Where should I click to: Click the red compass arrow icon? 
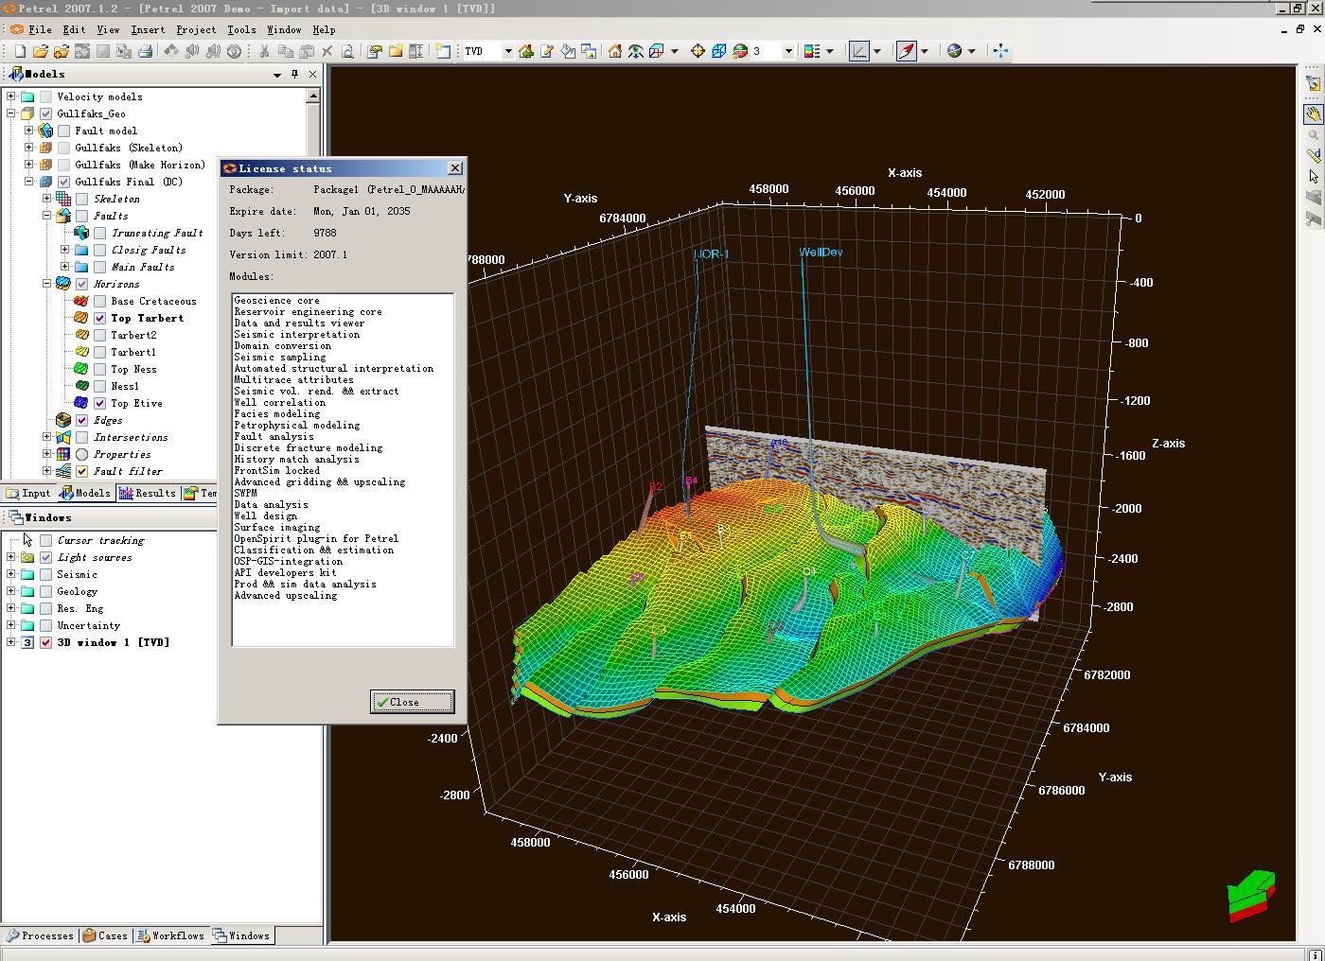pyautogui.click(x=906, y=51)
